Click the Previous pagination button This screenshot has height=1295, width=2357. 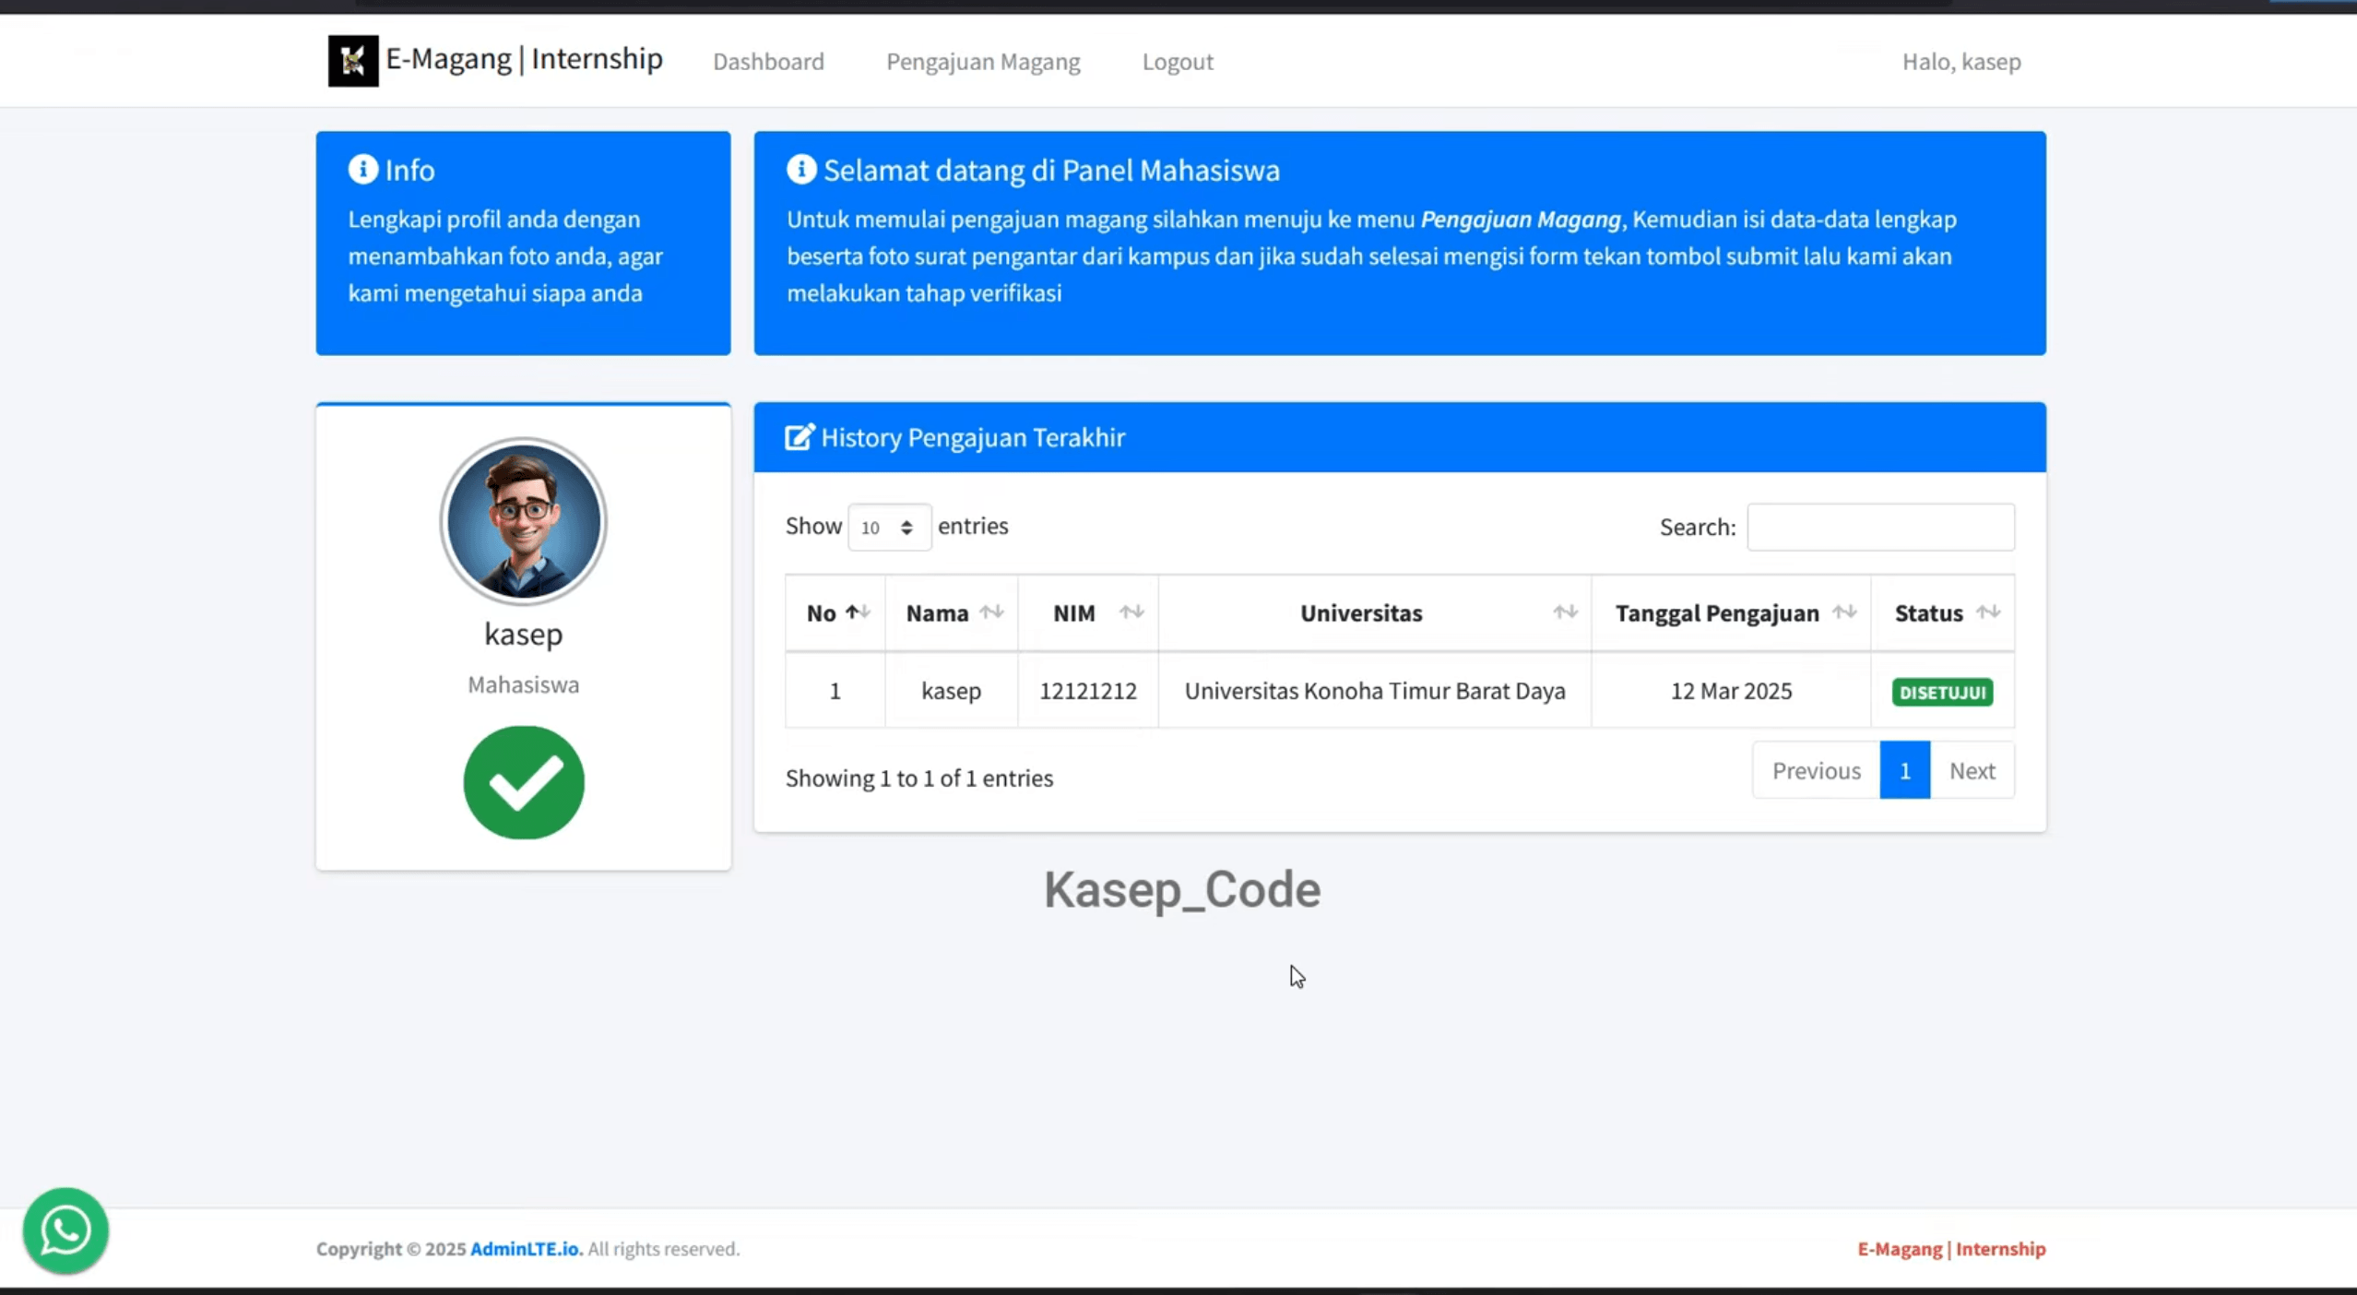pyautogui.click(x=1816, y=770)
